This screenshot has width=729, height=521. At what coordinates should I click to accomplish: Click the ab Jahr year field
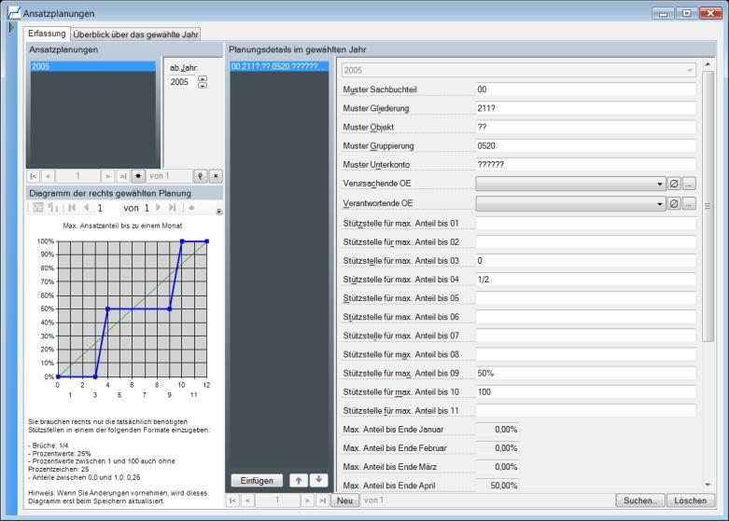pos(183,82)
